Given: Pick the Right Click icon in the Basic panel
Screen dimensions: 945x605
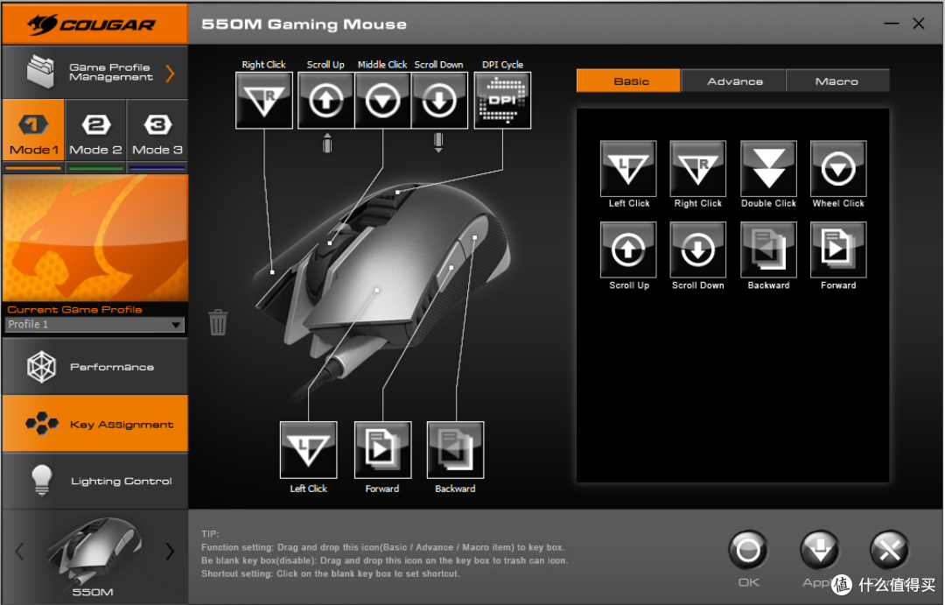Looking at the screenshot, I should pyautogui.click(x=698, y=169).
